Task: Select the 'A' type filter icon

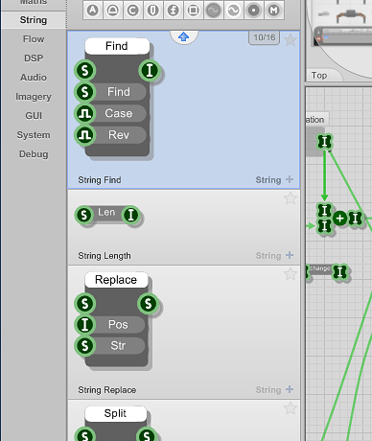Action: pos(93,11)
